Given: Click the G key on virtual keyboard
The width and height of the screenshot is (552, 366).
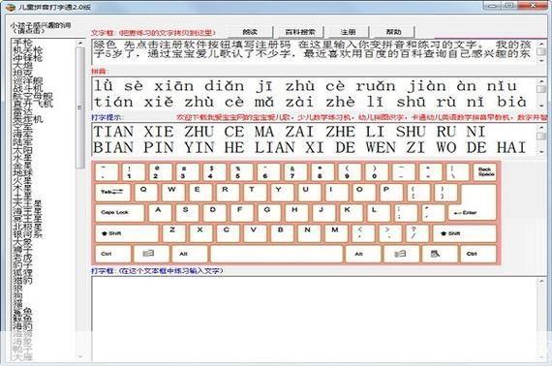Looking at the screenshot, I should [269, 213].
